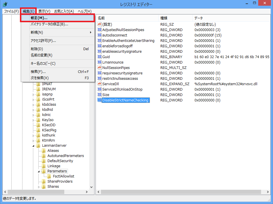
Task: Click the binary icon beside Guid value
Action: click(100, 57)
